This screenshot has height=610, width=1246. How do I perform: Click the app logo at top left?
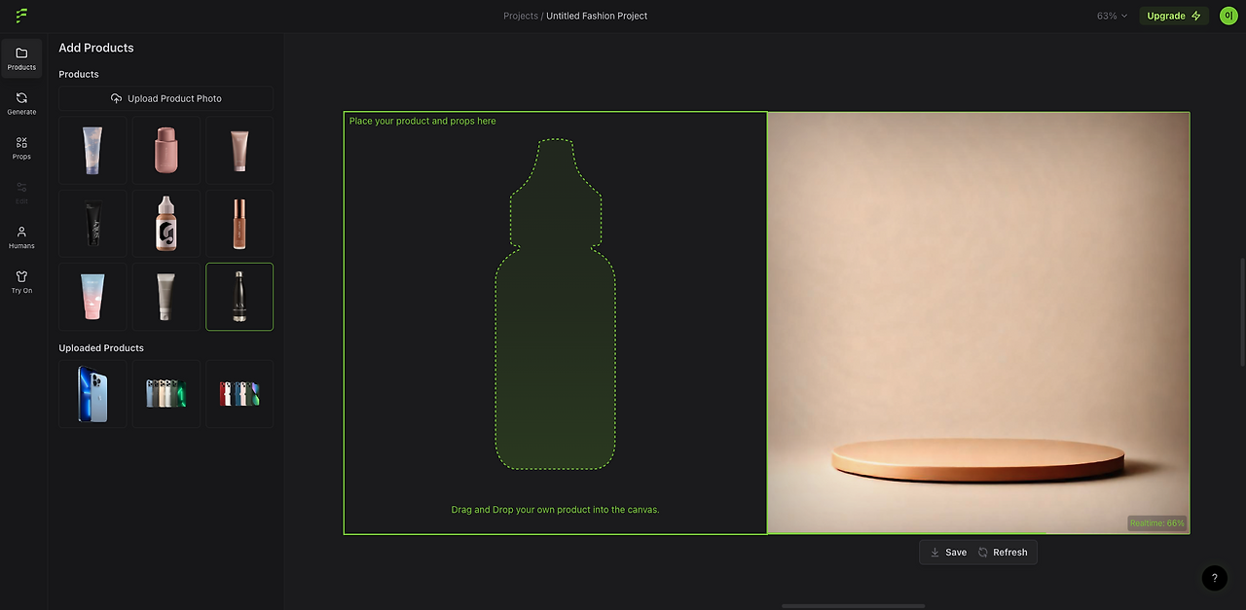point(21,16)
